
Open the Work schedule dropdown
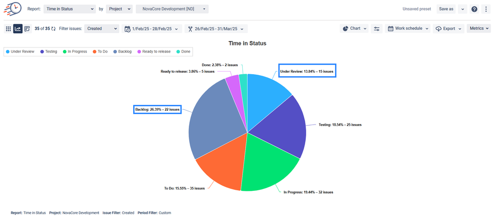(408, 29)
